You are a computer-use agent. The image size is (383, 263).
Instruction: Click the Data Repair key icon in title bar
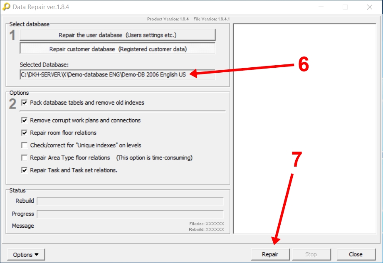[6, 7]
